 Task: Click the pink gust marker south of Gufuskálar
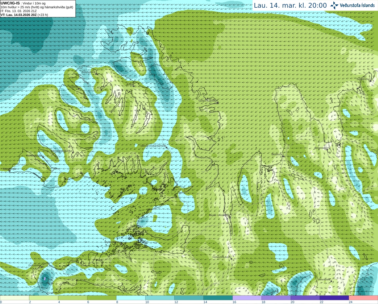[x=45, y=278]
